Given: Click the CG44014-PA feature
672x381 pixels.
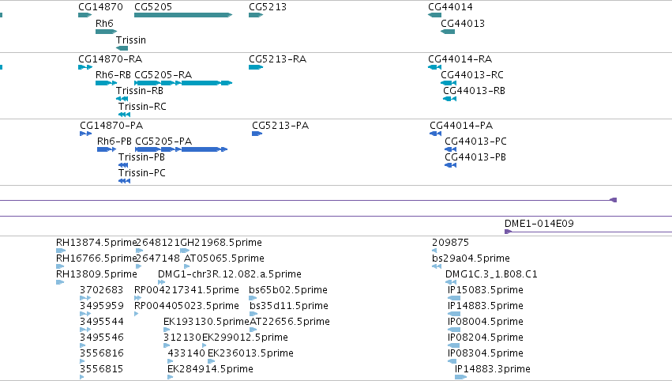Looking at the screenshot, I should tap(435, 134).
